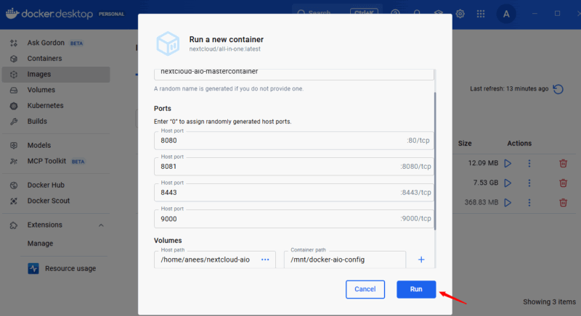Click the Builds wrench icon
Viewport: 581px width, 316px height.
(x=14, y=121)
